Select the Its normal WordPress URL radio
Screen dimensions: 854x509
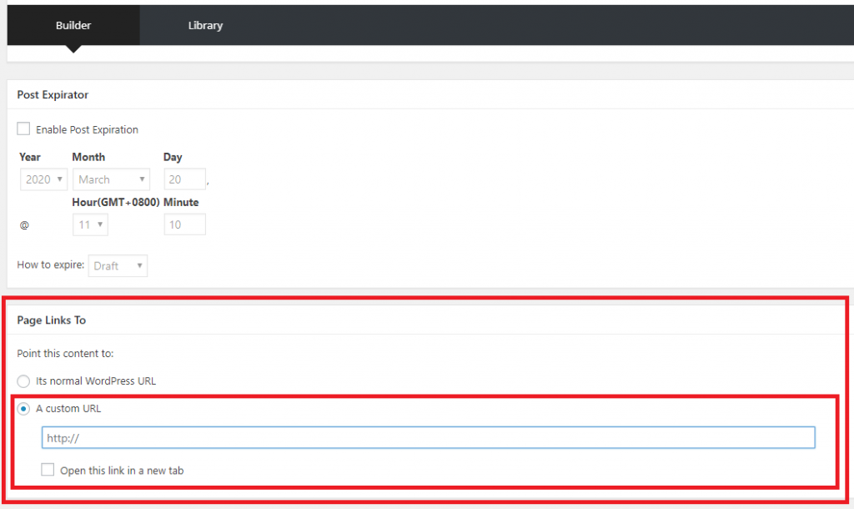[24, 380]
